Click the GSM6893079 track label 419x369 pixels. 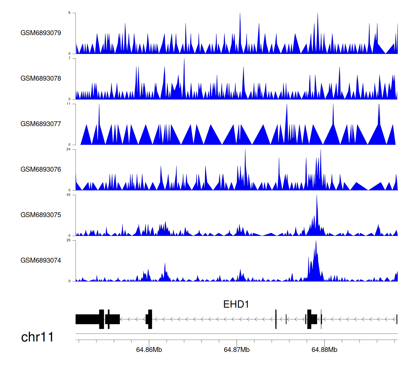pyautogui.click(x=41, y=33)
